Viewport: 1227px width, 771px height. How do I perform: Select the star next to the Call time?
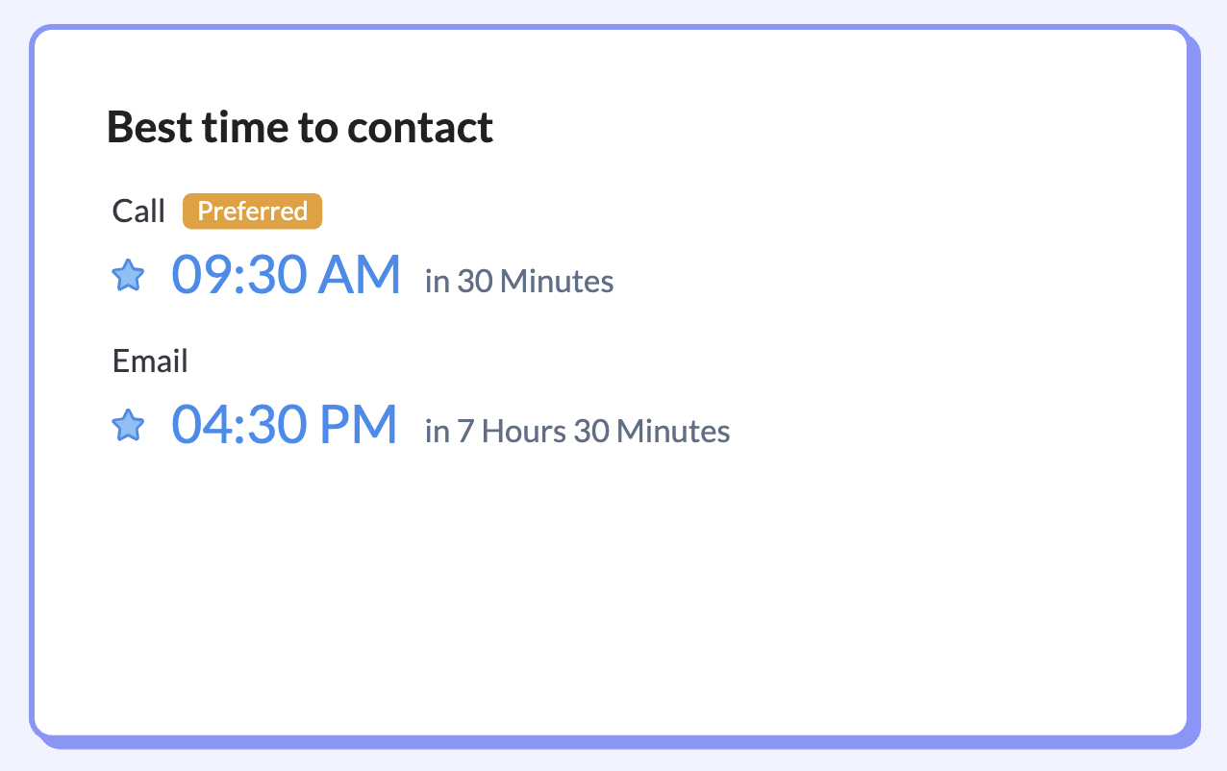pyautogui.click(x=128, y=276)
